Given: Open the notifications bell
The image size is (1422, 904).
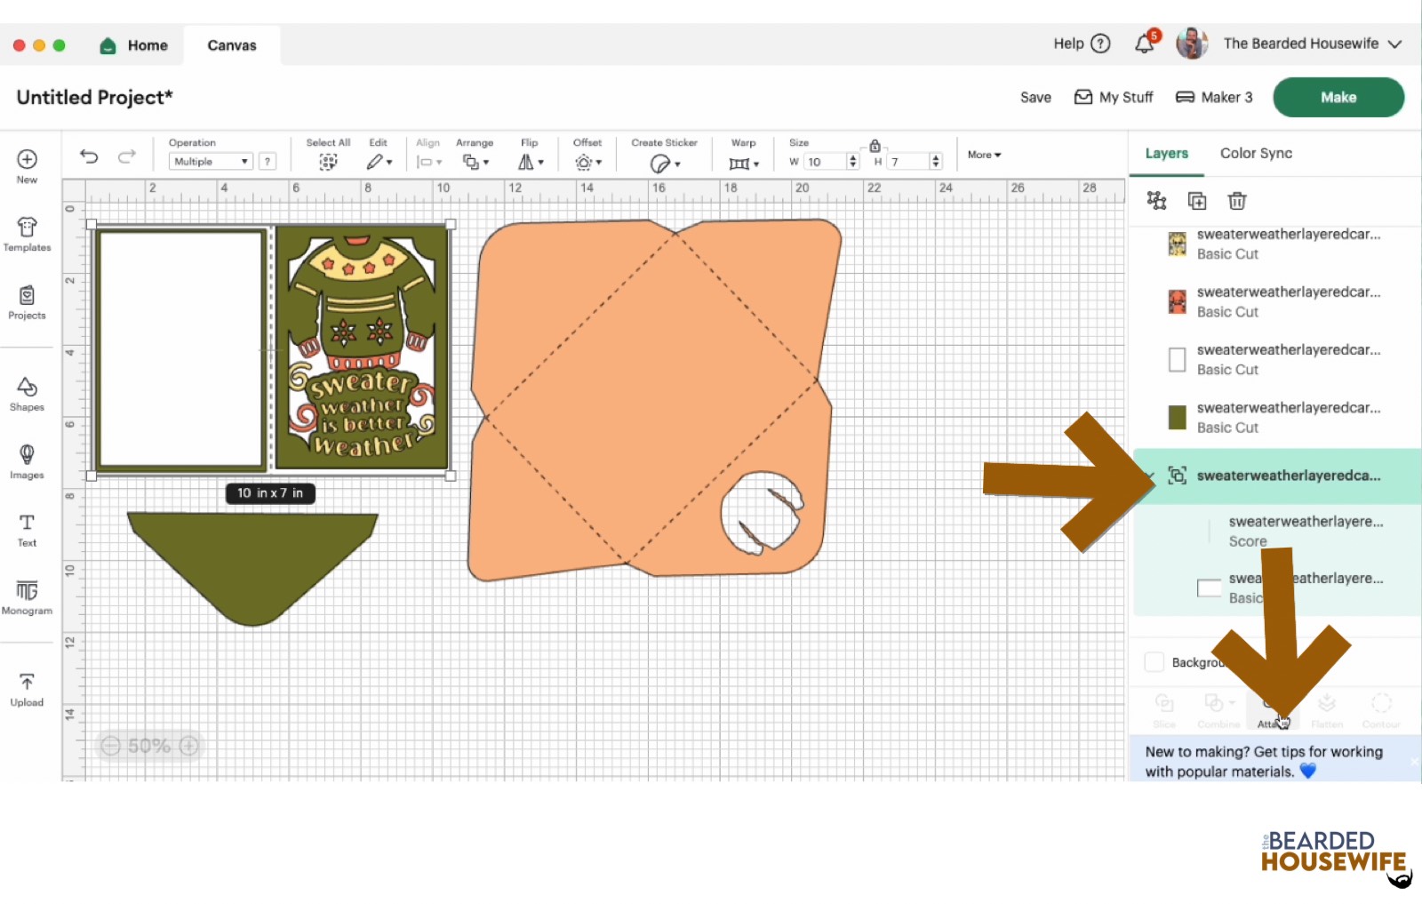Looking at the screenshot, I should click(x=1144, y=44).
